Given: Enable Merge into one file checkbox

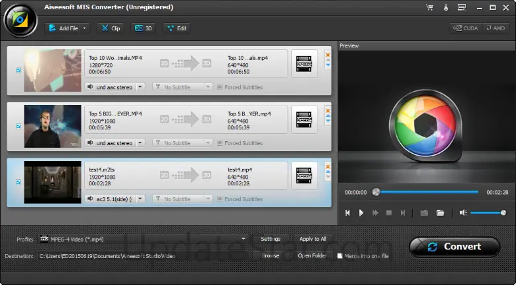Looking at the screenshot, I should (x=340, y=256).
